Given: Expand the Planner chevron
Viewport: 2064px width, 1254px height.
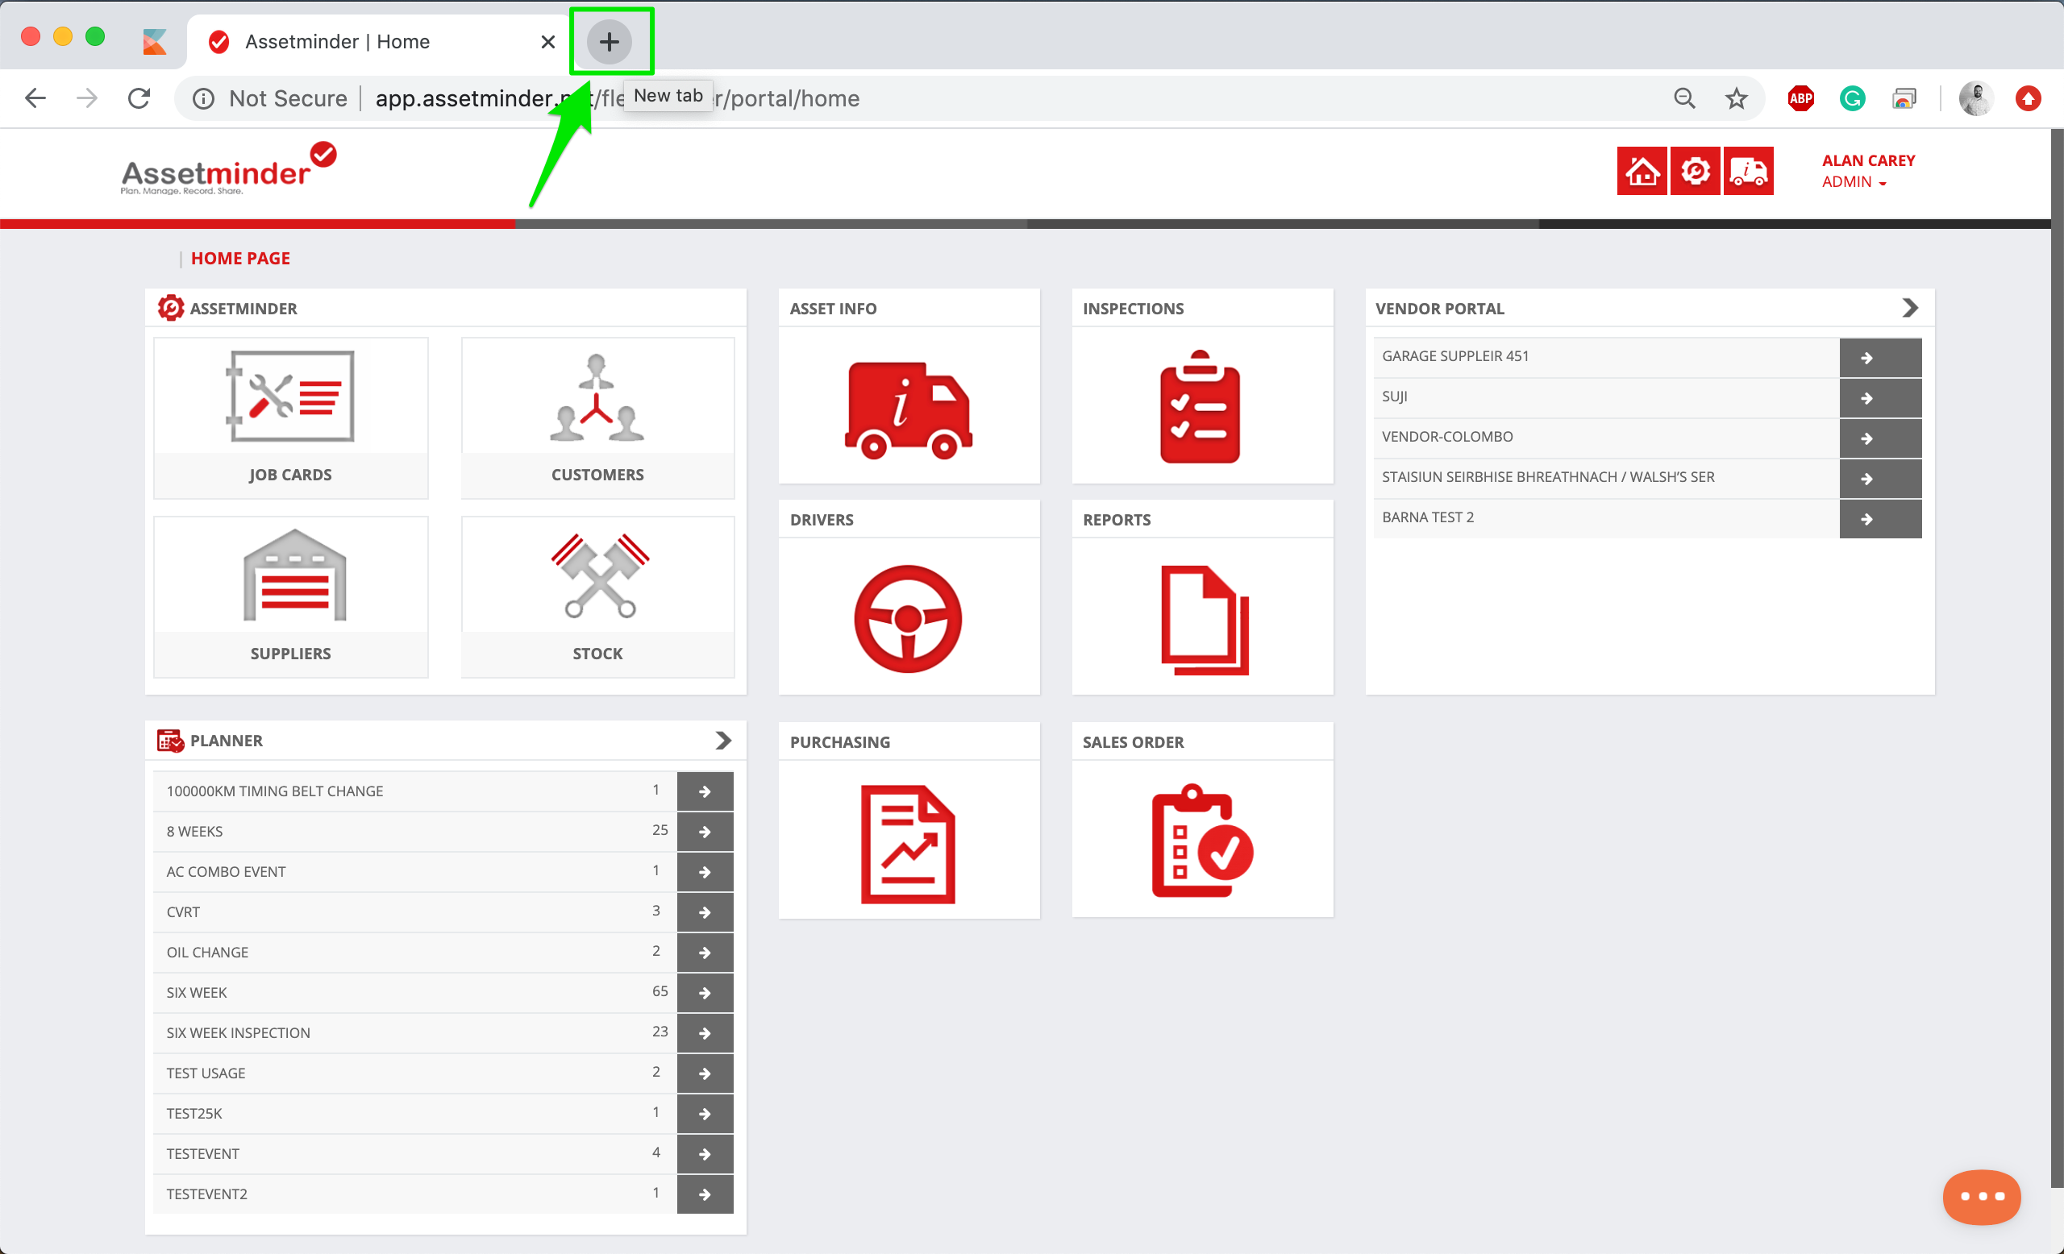Looking at the screenshot, I should [723, 741].
